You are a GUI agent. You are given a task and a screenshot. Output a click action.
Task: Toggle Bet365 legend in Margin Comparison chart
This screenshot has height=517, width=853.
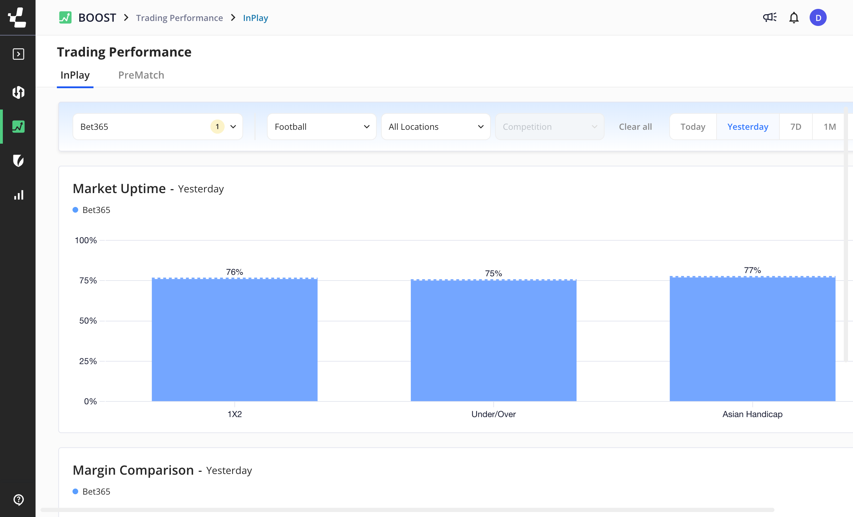[92, 491]
